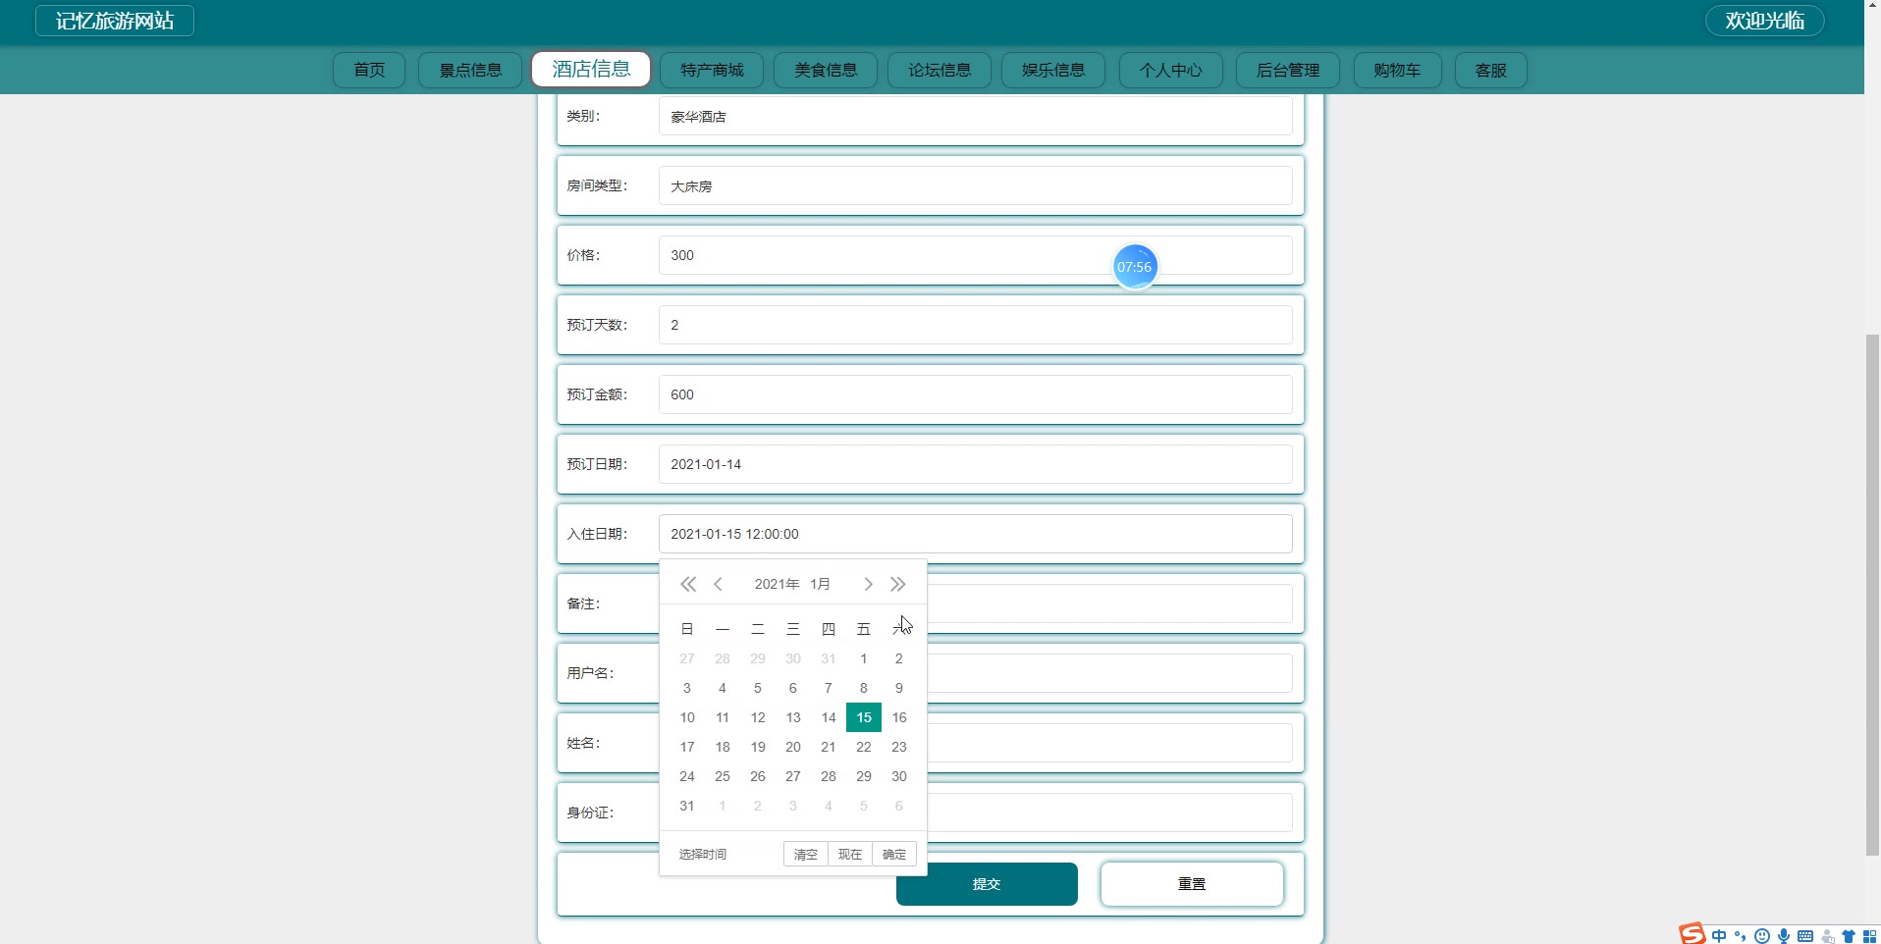This screenshot has height=944, width=1881.
Task: Go to 后台管理
Action: (1288, 70)
